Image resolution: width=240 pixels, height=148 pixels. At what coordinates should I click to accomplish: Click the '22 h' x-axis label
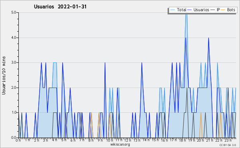click(x=219, y=140)
